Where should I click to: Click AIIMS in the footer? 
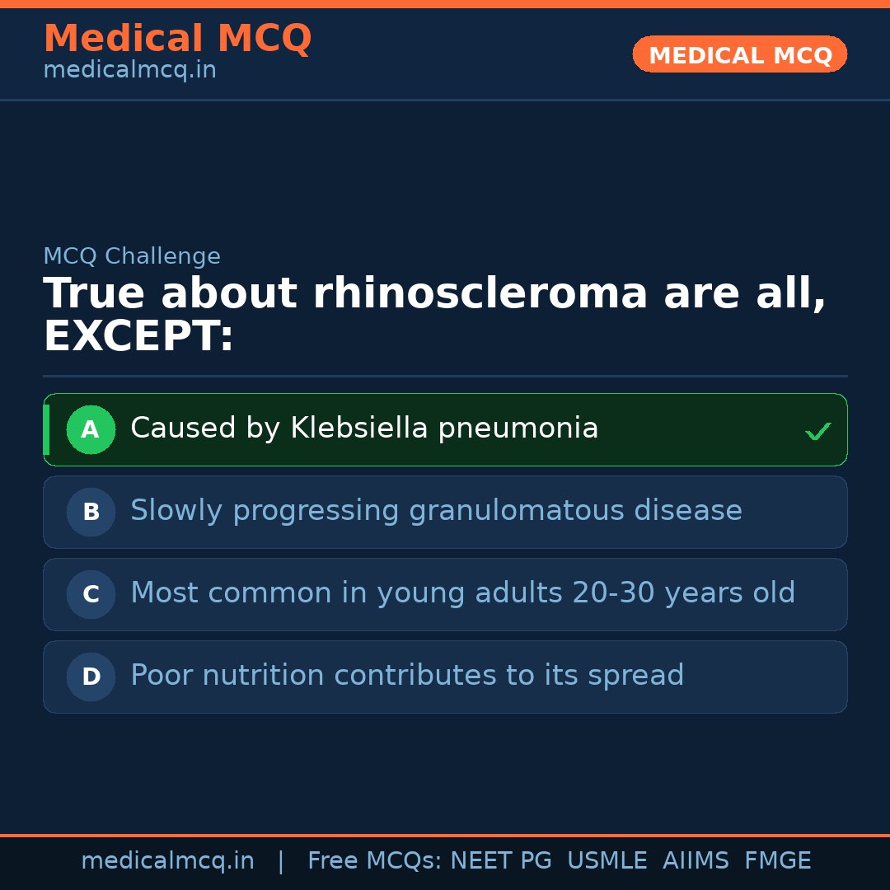pyautogui.click(x=696, y=861)
